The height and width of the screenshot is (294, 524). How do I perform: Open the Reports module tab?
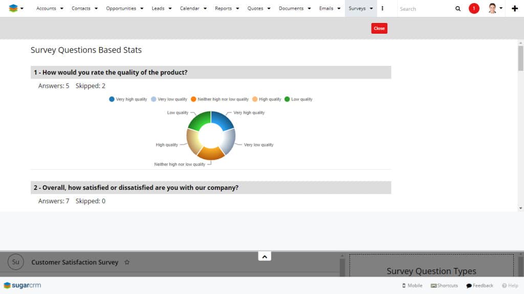tap(223, 8)
